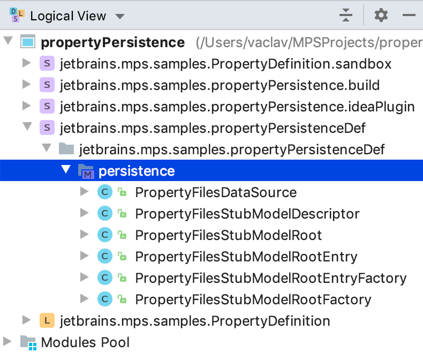Click the language icon of jetbrains.mps.samples.PropertyDefinition

point(48,321)
